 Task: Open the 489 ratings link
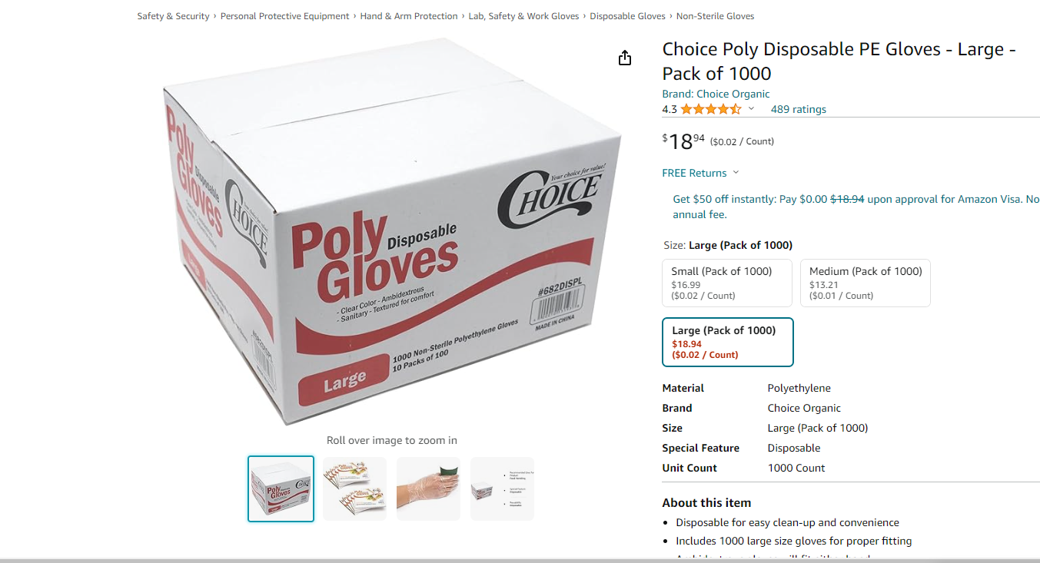[x=799, y=109]
